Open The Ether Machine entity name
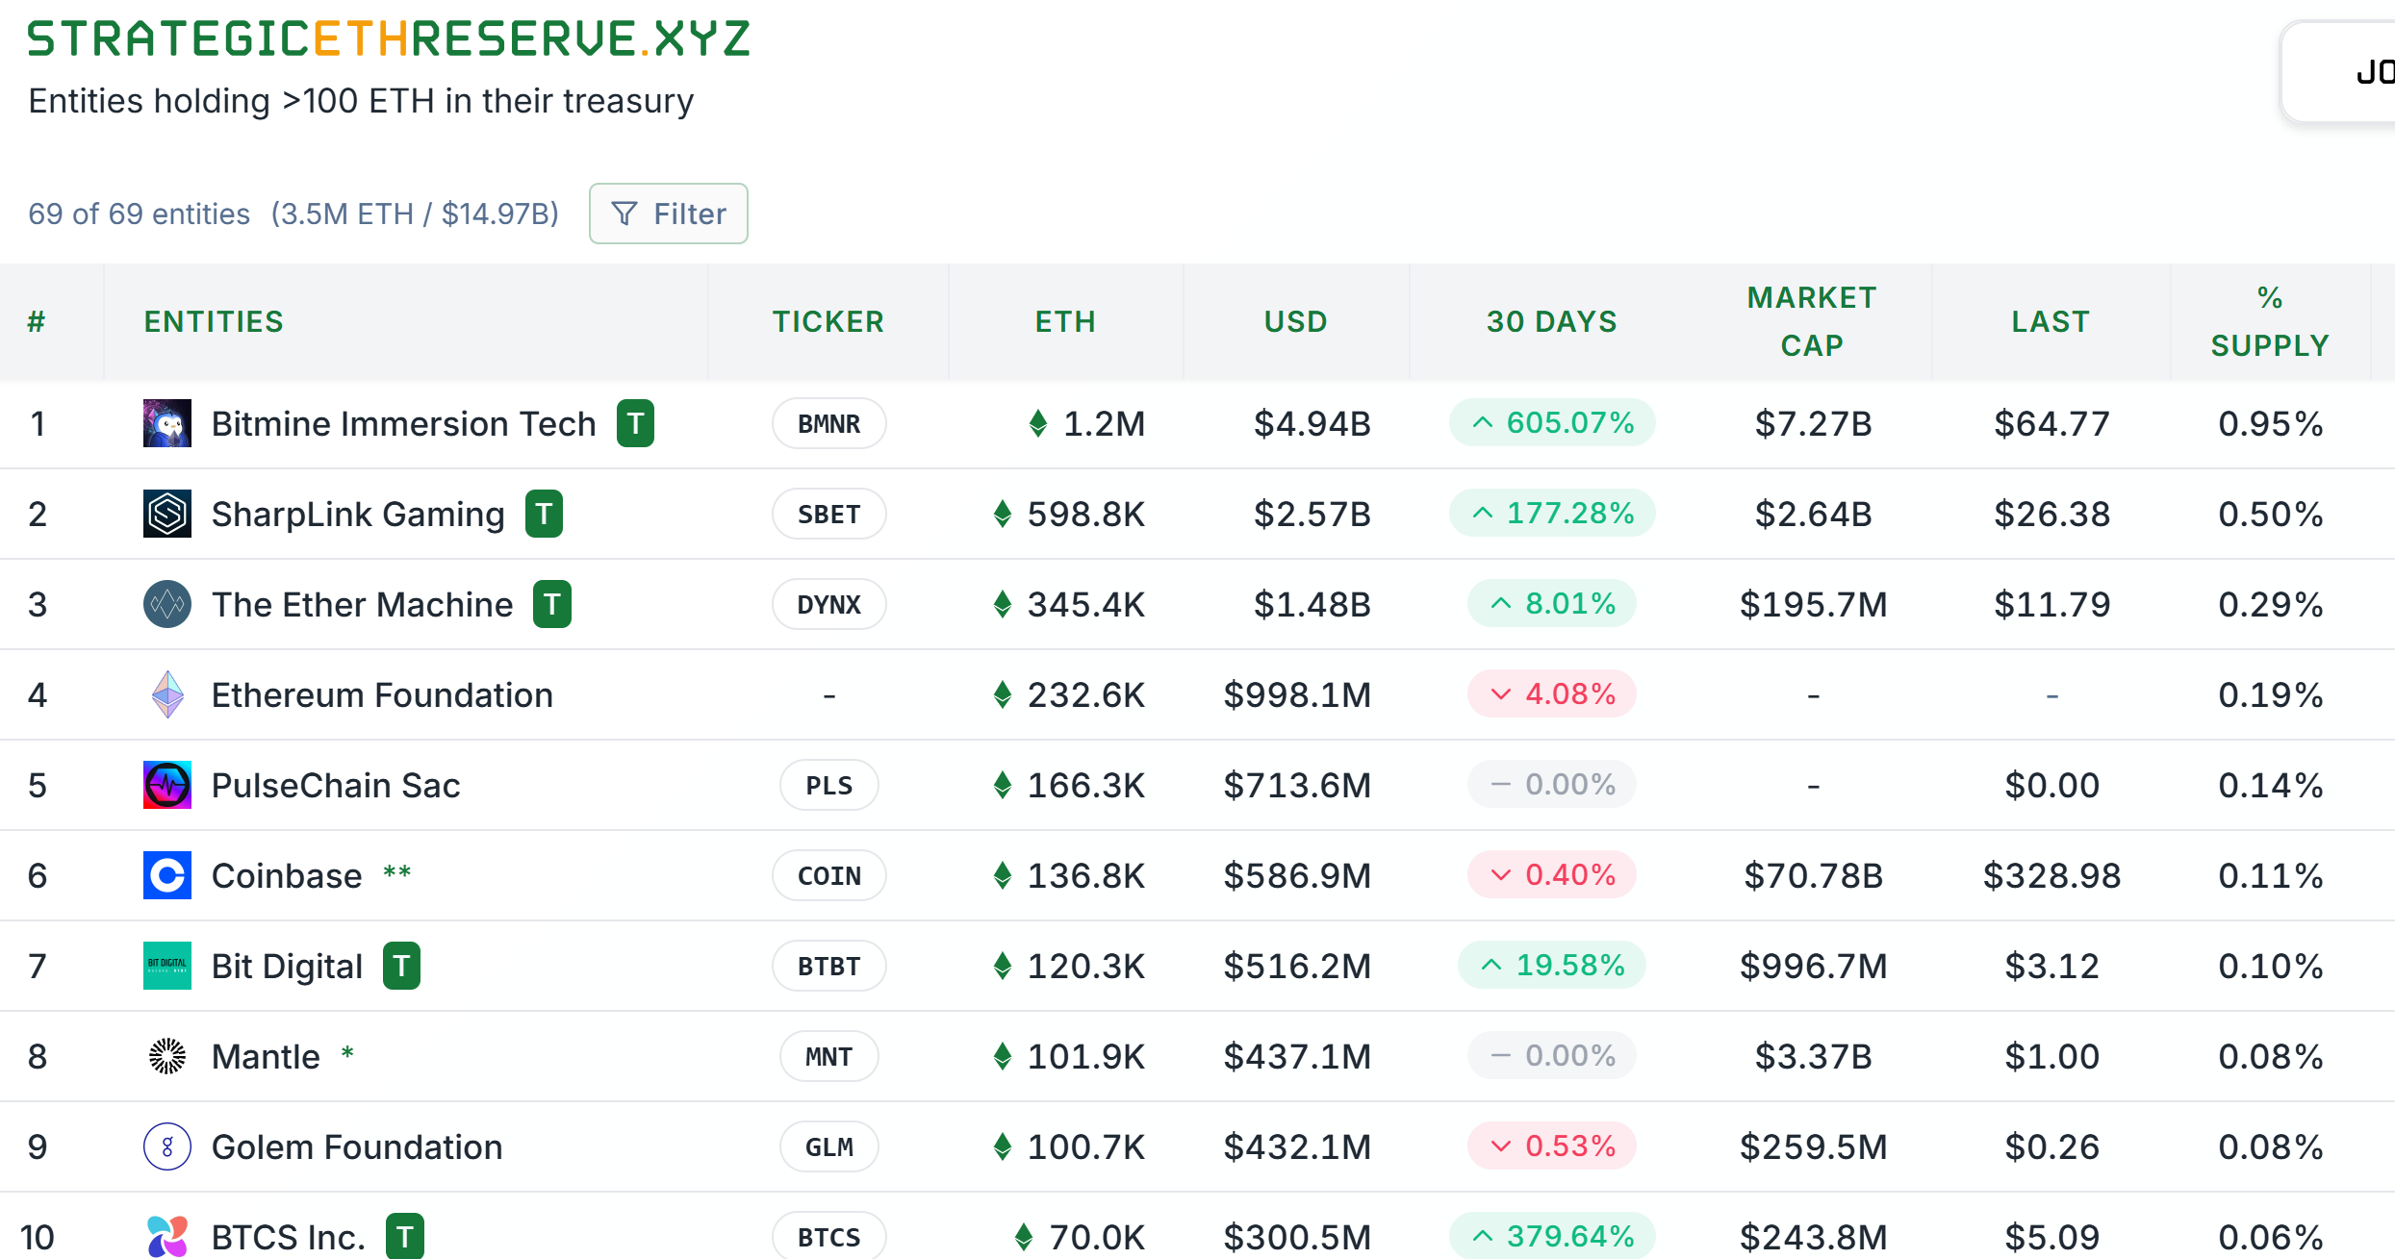Image resolution: width=2395 pixels, height=1259 pixels. (x=363, y=604)
